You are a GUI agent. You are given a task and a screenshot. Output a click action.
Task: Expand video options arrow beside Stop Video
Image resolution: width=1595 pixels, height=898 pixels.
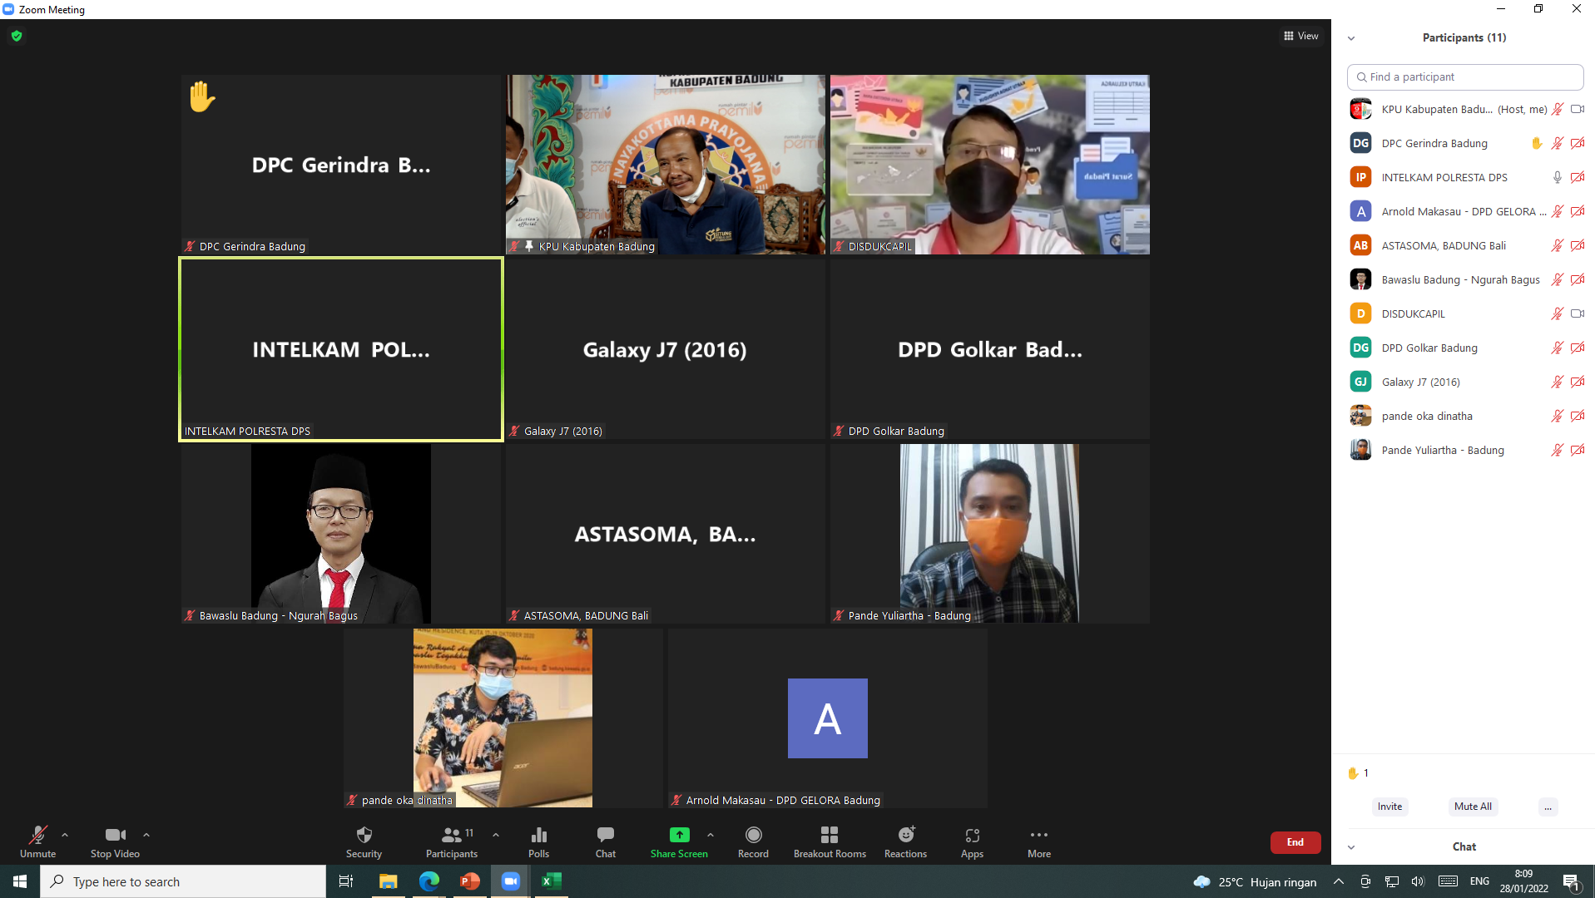146,835
